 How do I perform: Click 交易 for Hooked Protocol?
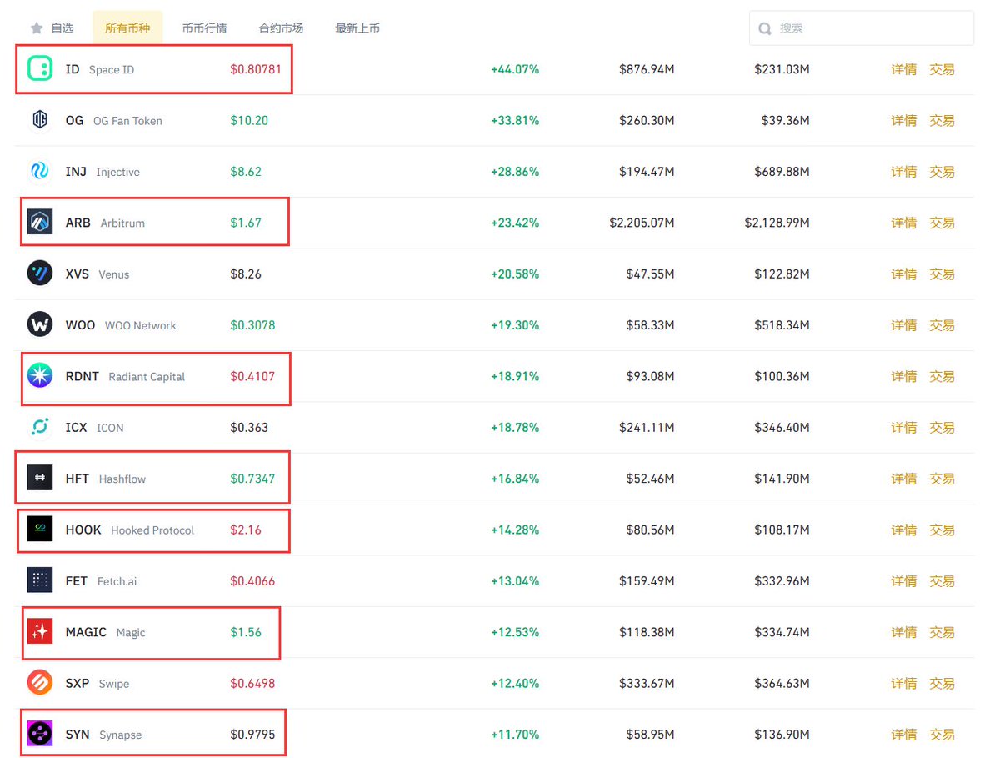click(942, 530)
